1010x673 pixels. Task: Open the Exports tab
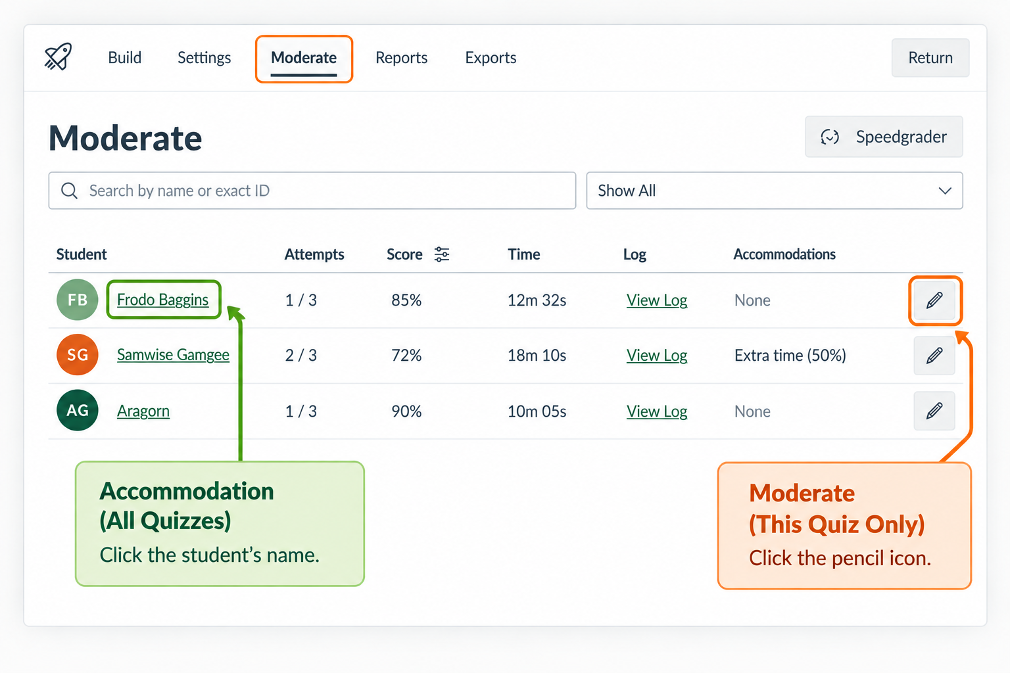(491, 58)
